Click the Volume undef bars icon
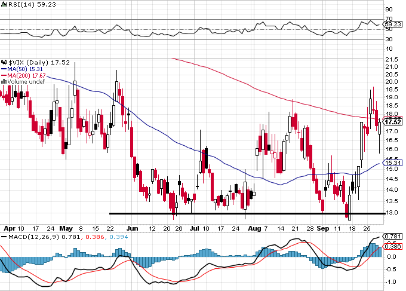406x291 pixels. click(4, 81)
